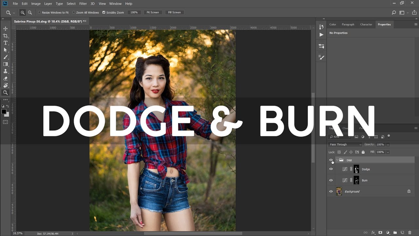This screenshot has height=236, width=419.
Task: Click Link layers icon in Layers panel
Action: 365,232
